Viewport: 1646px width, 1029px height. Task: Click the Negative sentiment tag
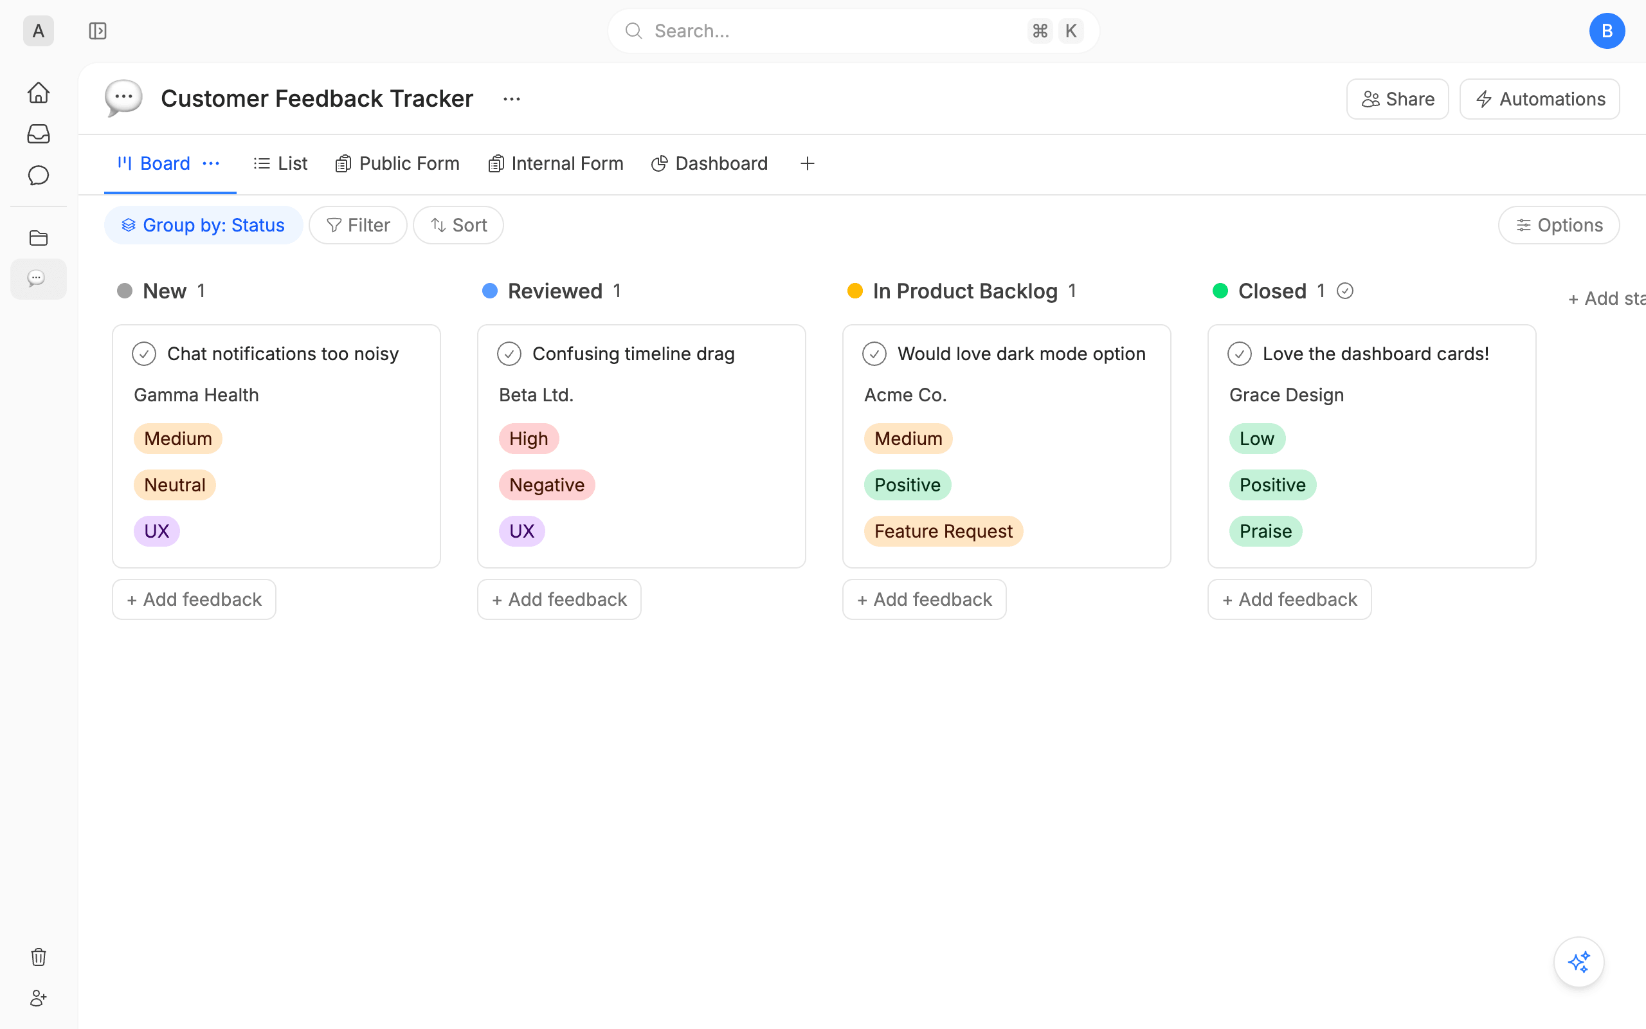pyautogui.click(x=547, y=485)
